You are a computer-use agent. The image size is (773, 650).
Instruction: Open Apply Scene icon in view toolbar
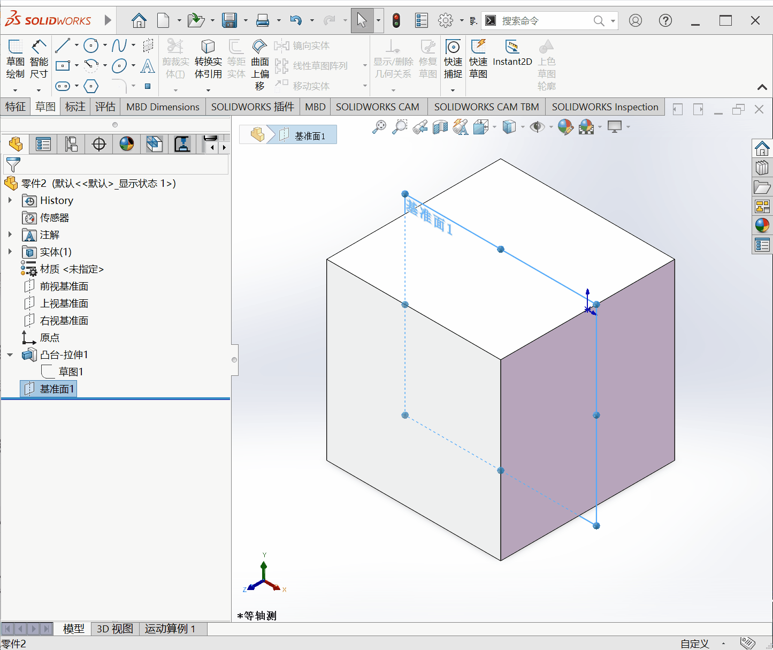[586, 127]
